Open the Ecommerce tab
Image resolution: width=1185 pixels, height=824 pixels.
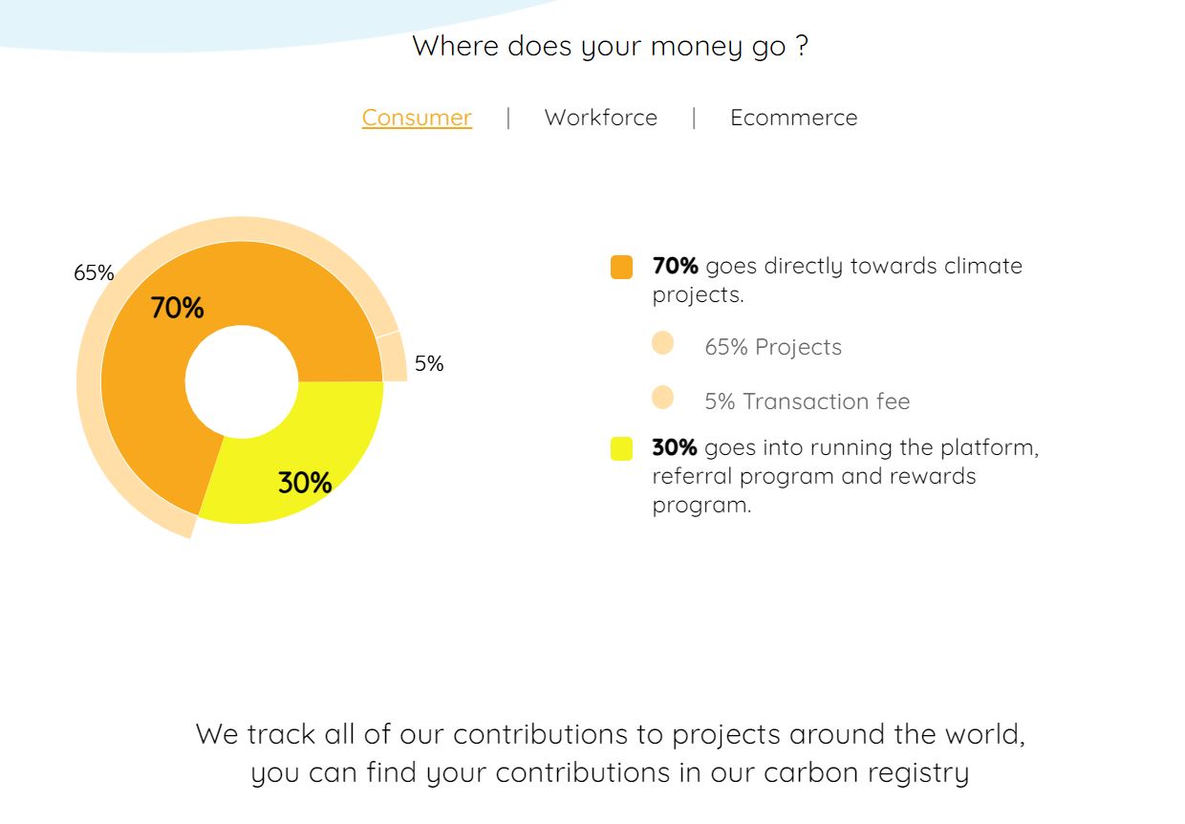(793, 118)
